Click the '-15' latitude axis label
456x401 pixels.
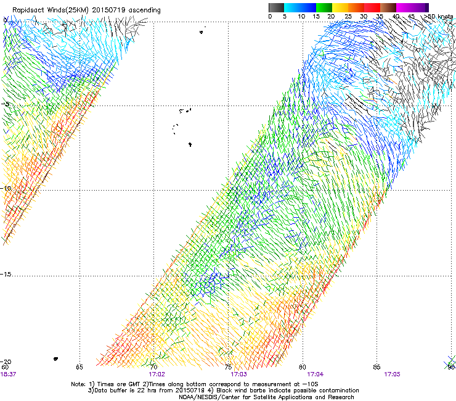(6, 274)
